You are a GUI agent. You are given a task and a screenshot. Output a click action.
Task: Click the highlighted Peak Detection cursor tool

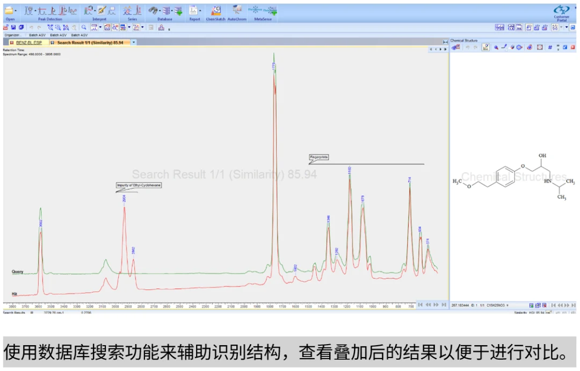coord(63,11)
